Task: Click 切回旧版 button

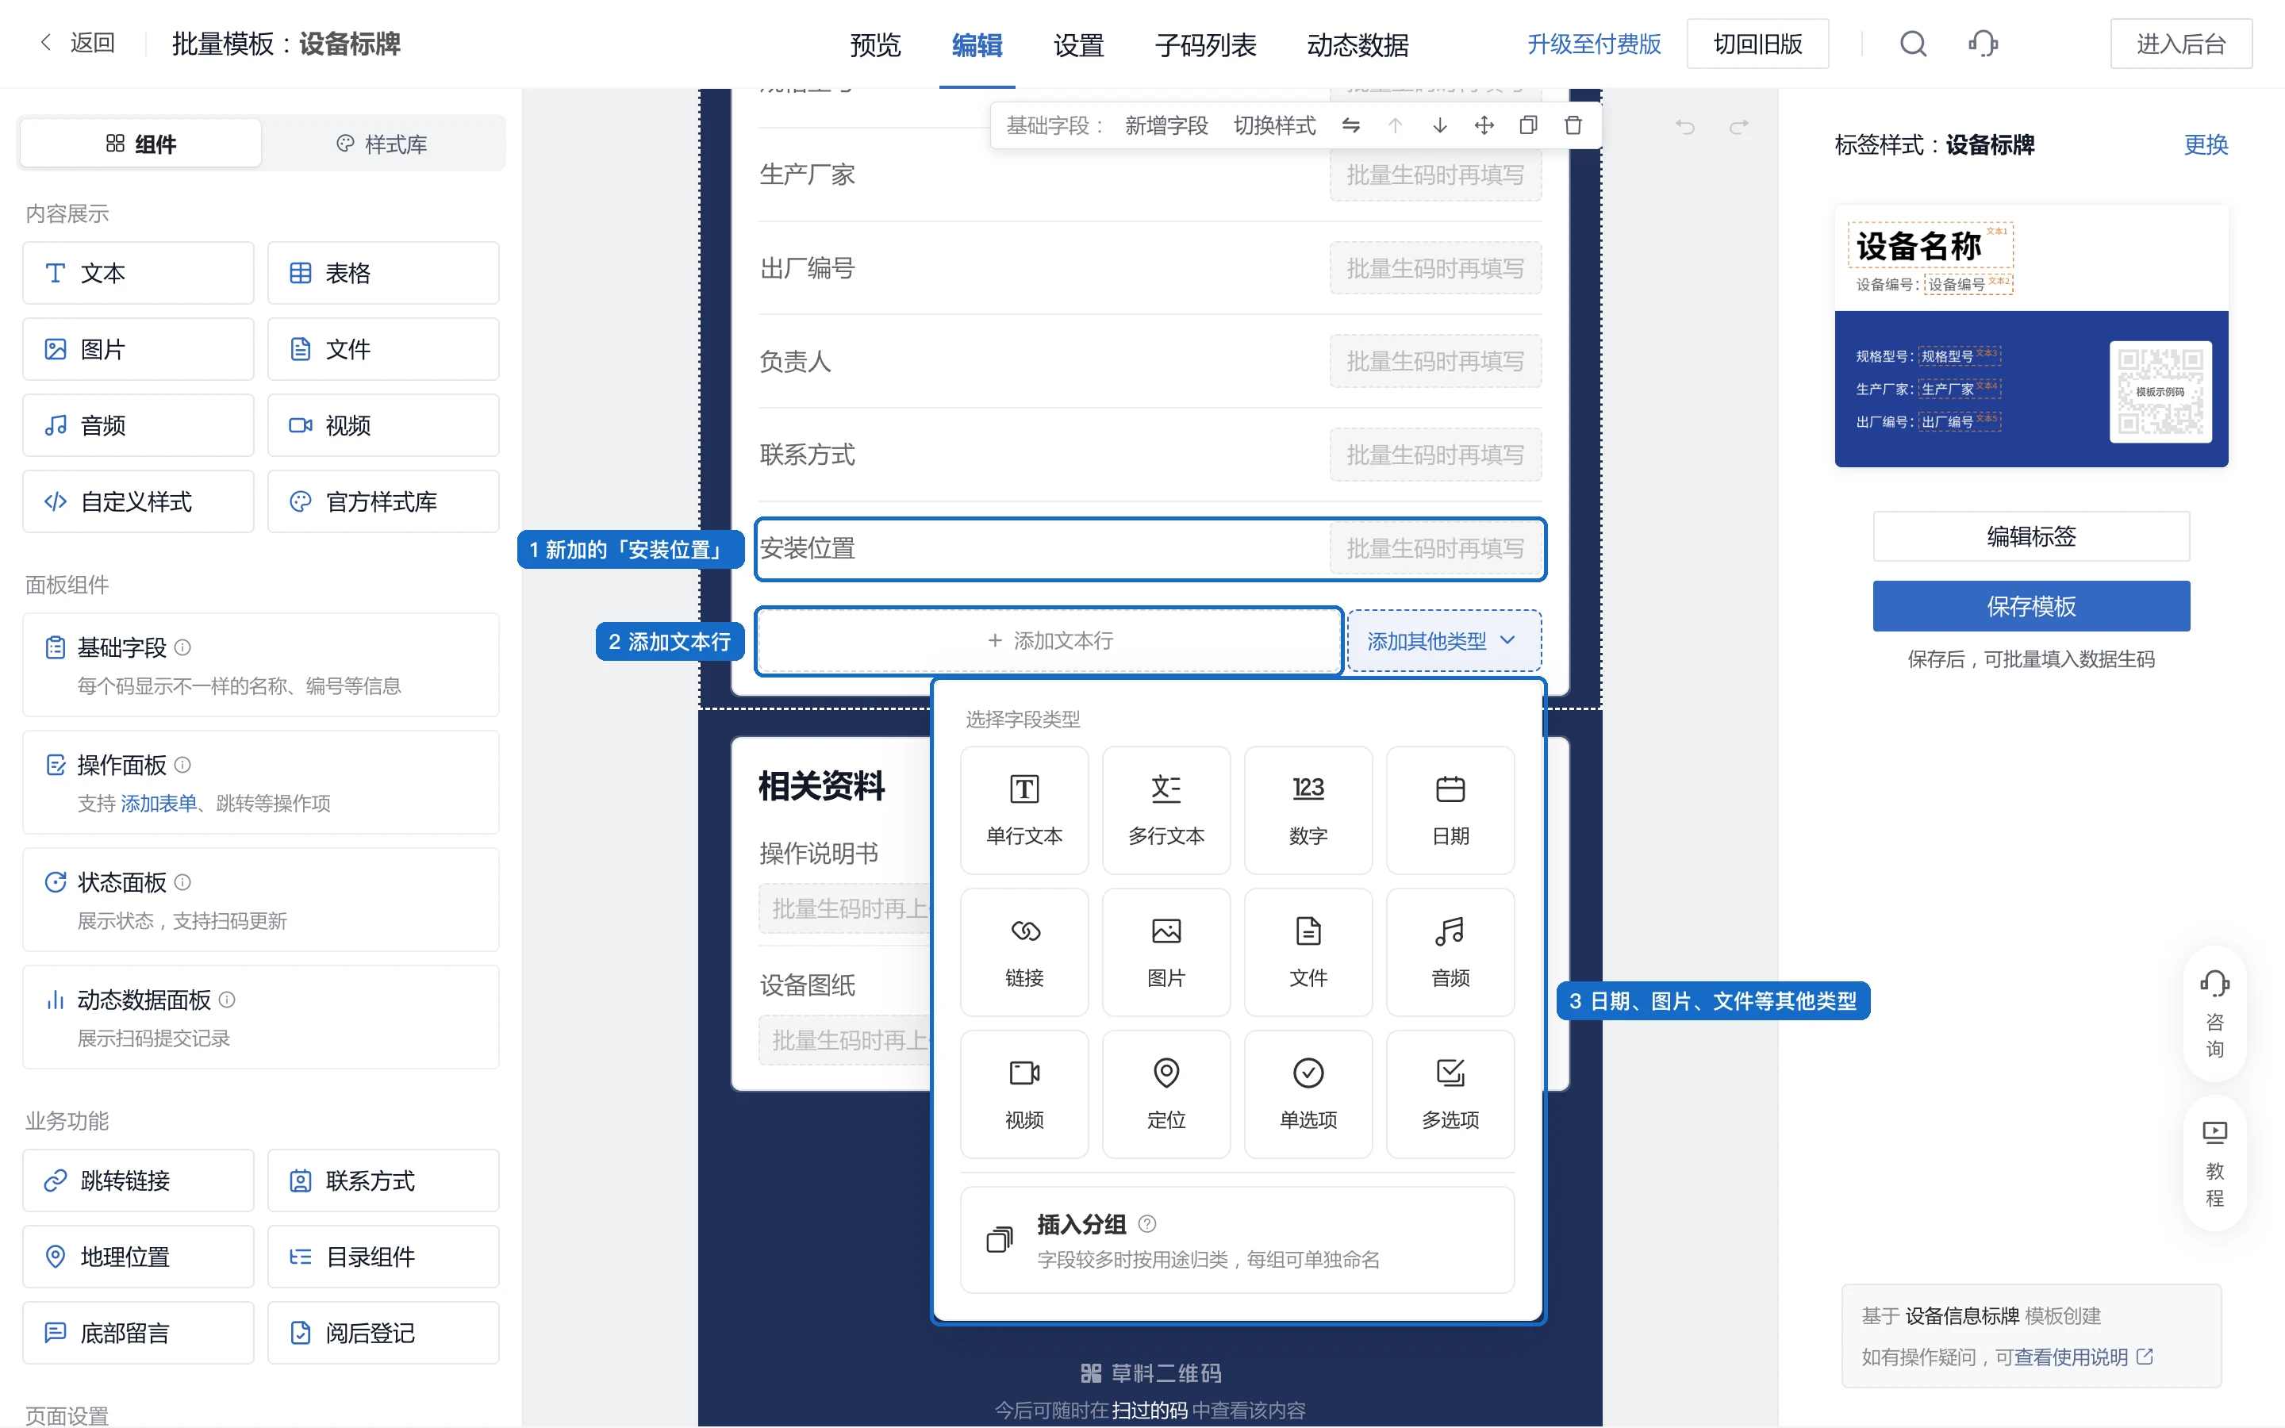Action: 1757,44
